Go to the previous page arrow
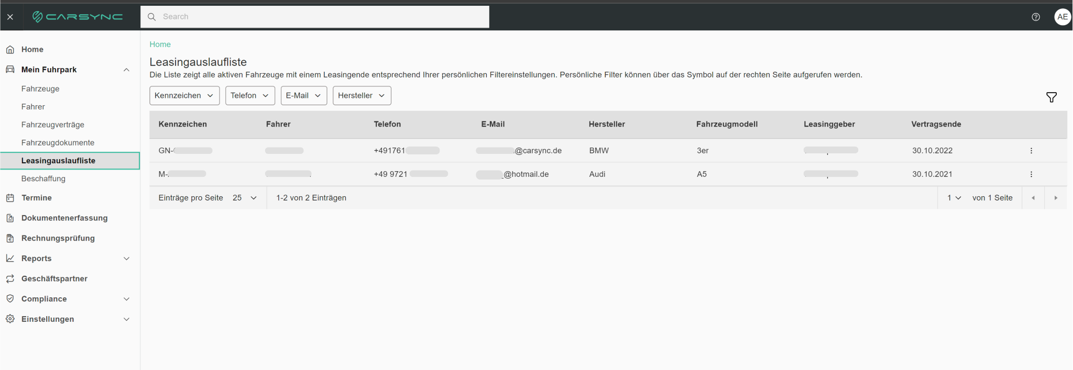 (x=1033, y=198)
